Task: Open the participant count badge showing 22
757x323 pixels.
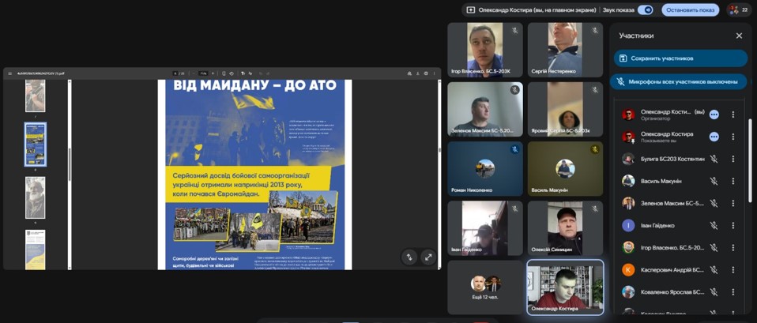Action: click(739, 9)
